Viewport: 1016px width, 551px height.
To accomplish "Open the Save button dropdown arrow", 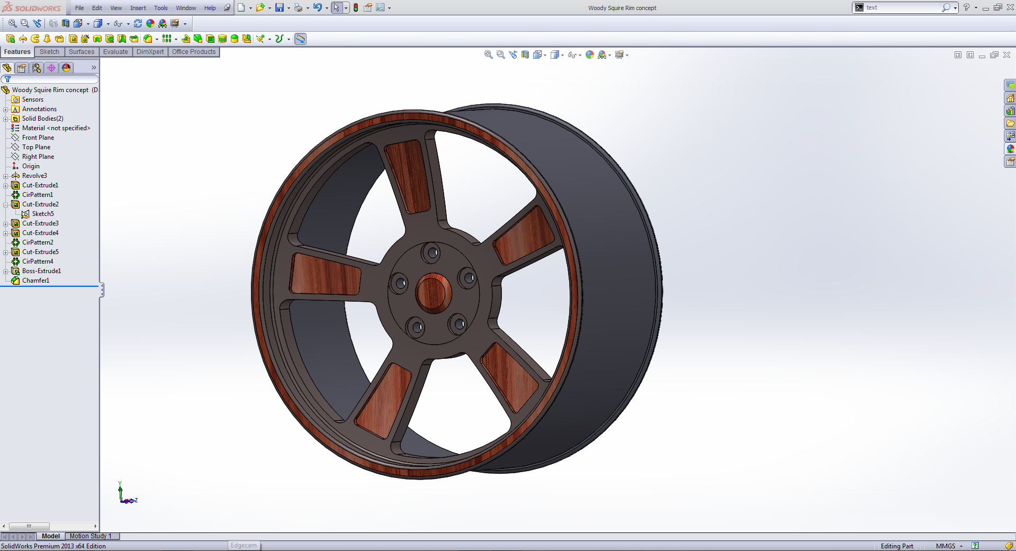I will click(289, 8).
